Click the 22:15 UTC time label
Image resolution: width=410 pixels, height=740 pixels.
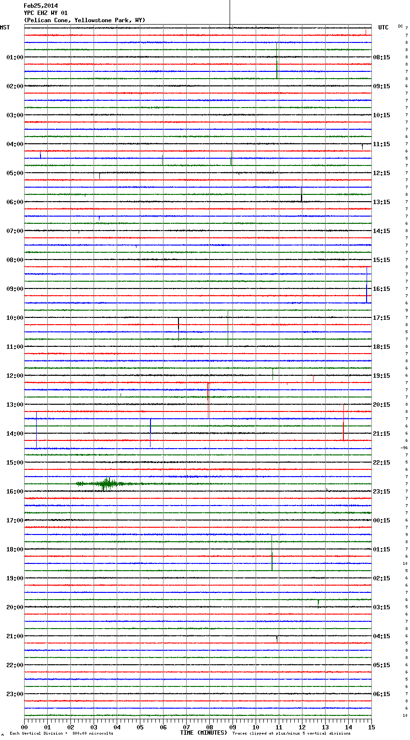coord(382,463)
